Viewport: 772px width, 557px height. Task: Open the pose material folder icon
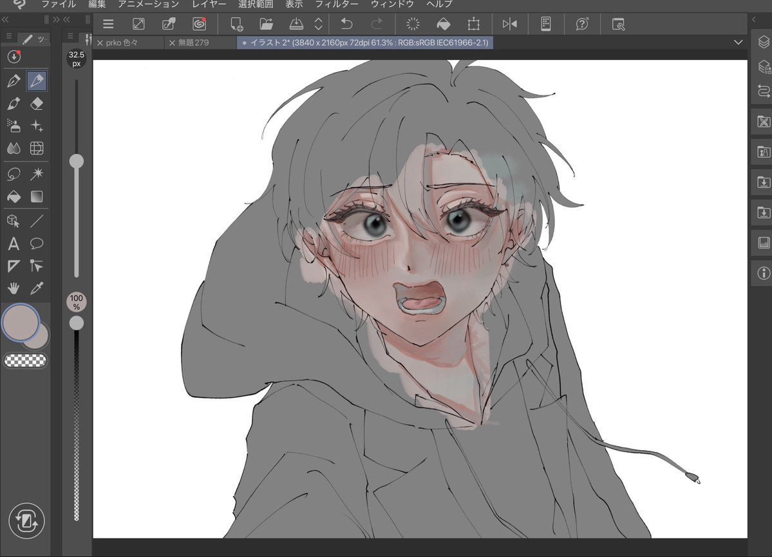pos(764,152)
